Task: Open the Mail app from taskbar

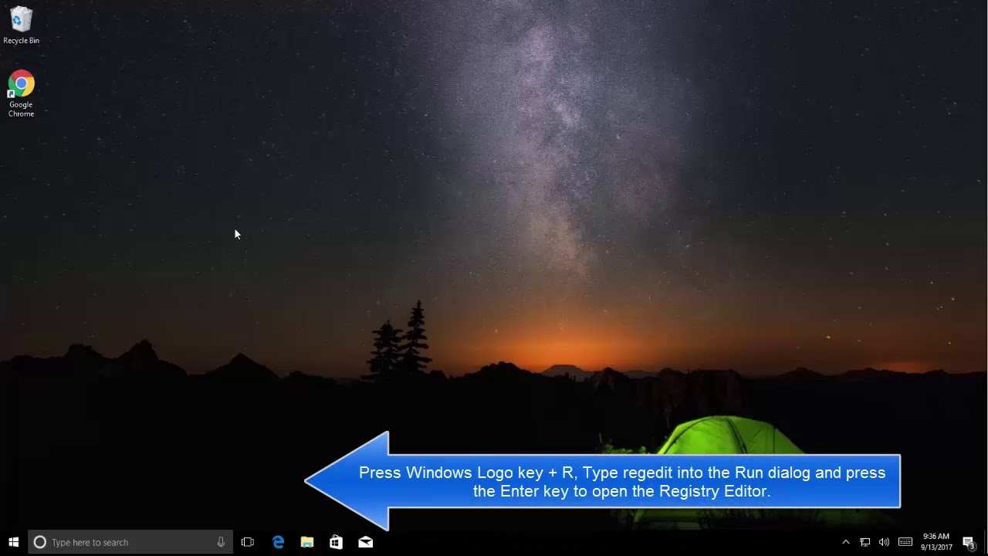Action: [366, 542]
